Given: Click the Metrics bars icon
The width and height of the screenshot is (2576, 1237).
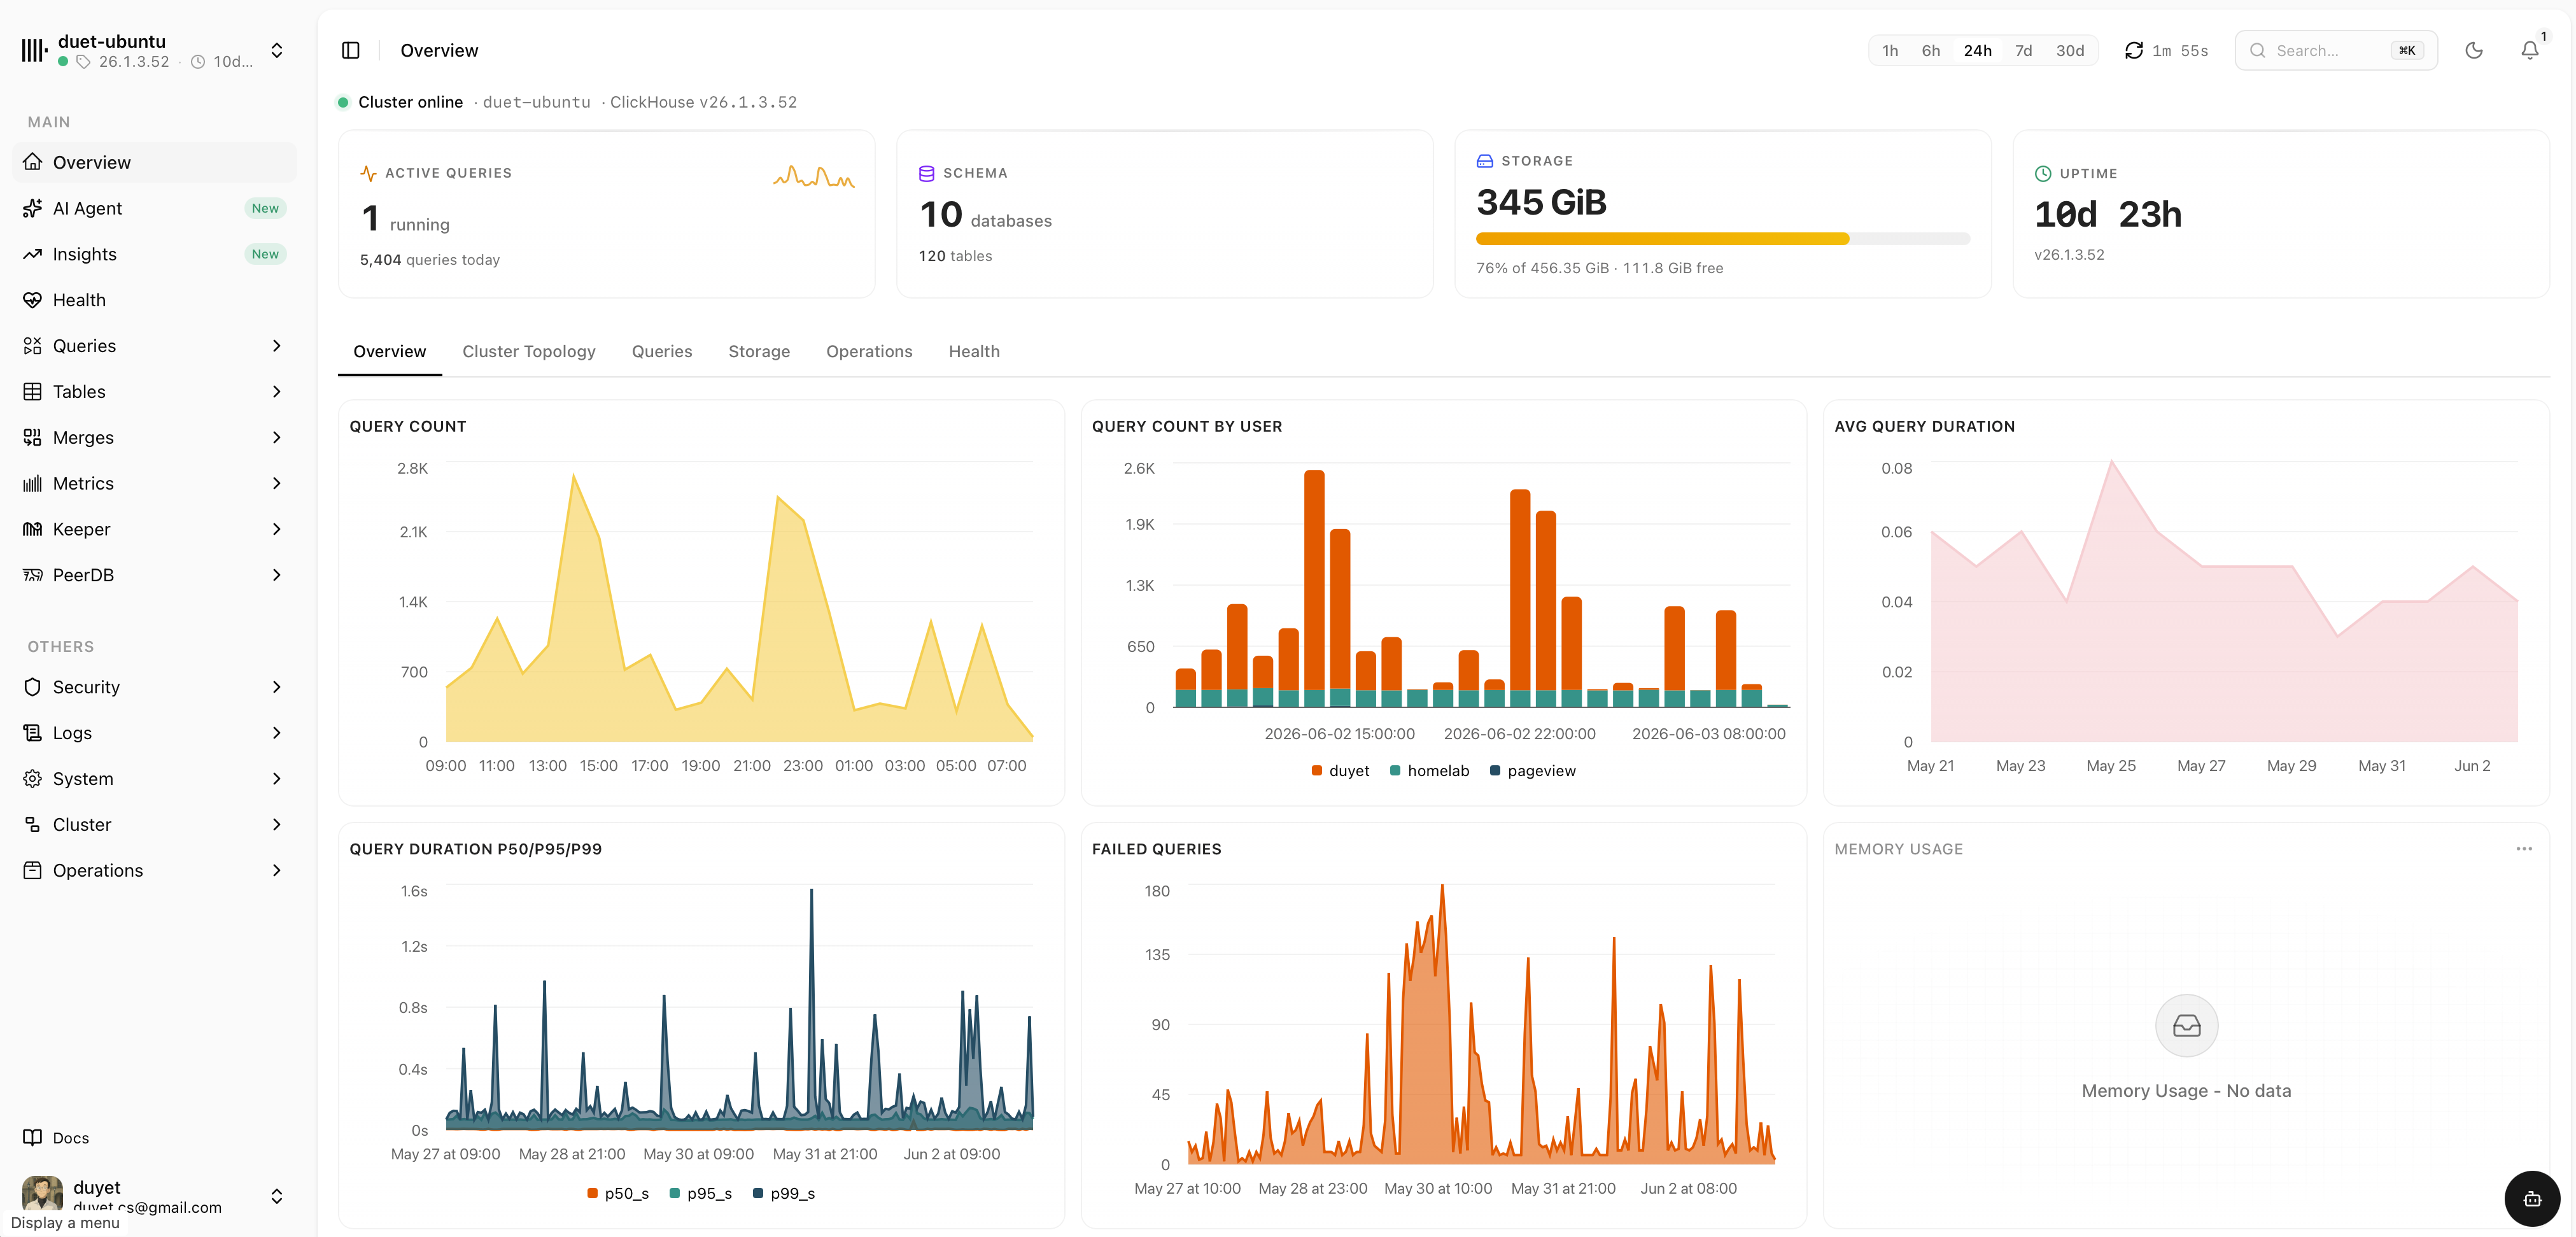Looking at the screenshot, I should pyautogui.click(x=33, y=484).
